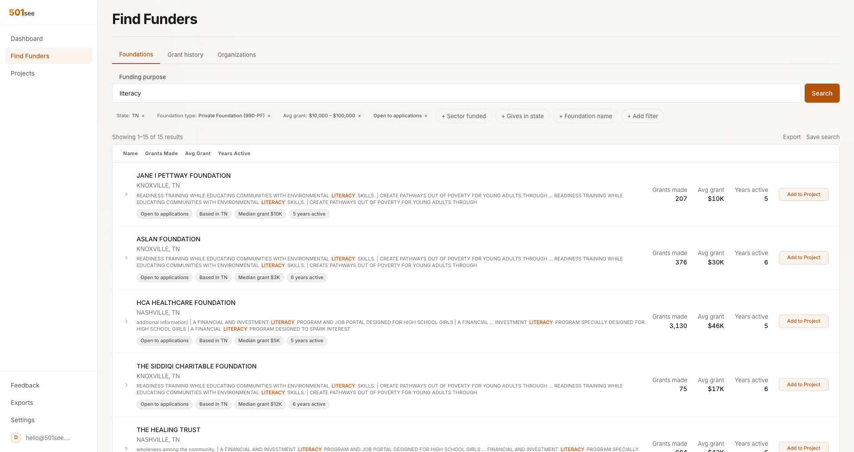
Task: Click the HCA HEALTHCARE FOUNDATION name
Action: pyautogui.click(x=186, y=303)
